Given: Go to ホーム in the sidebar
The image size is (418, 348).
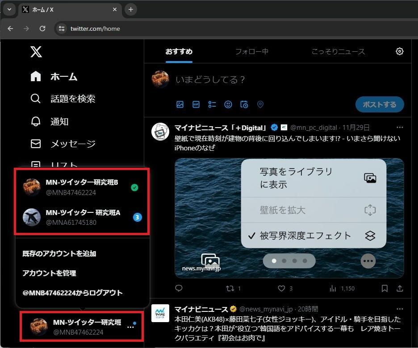Looking at the screenshot, I should coord(54,77).
